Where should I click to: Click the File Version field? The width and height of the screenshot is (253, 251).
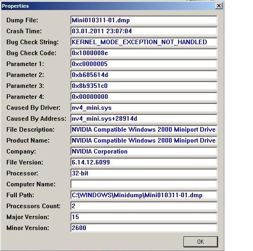(x=144, y=162)
